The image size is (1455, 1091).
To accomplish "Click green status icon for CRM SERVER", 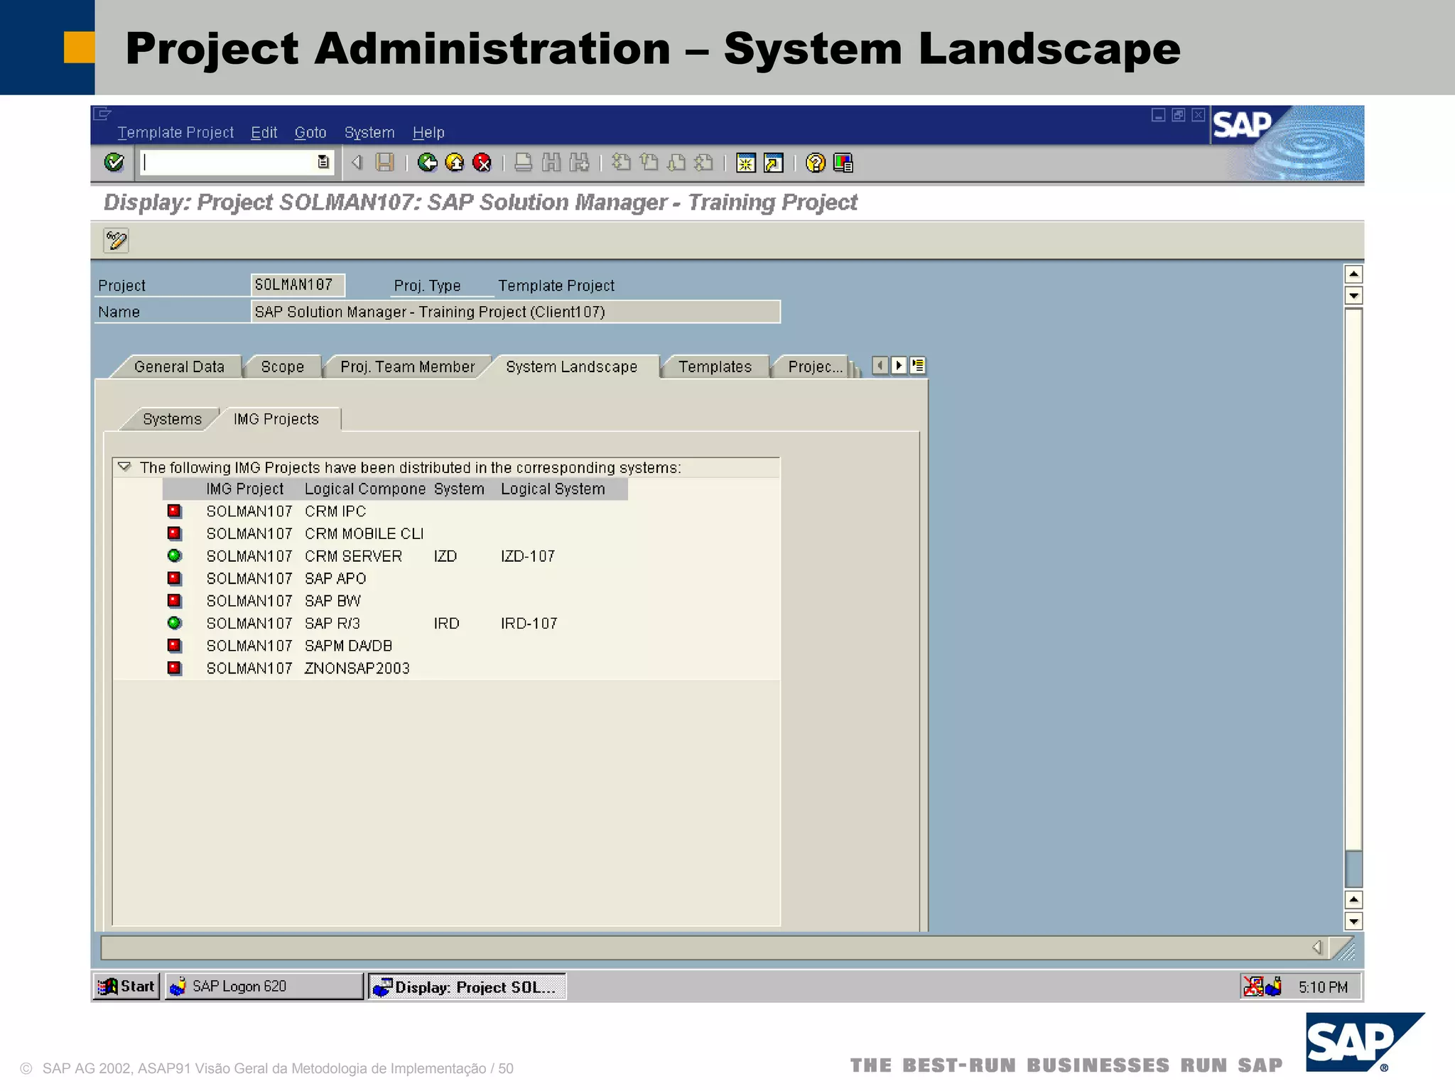I will tap(174, 555).
